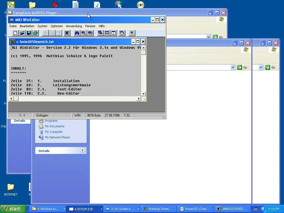Click the right arrow of document horizontal scrollbar

139,98
